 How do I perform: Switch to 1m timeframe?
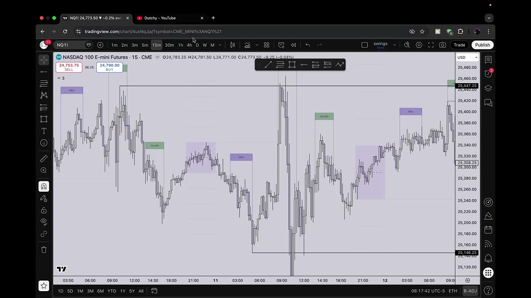(114, 45)
